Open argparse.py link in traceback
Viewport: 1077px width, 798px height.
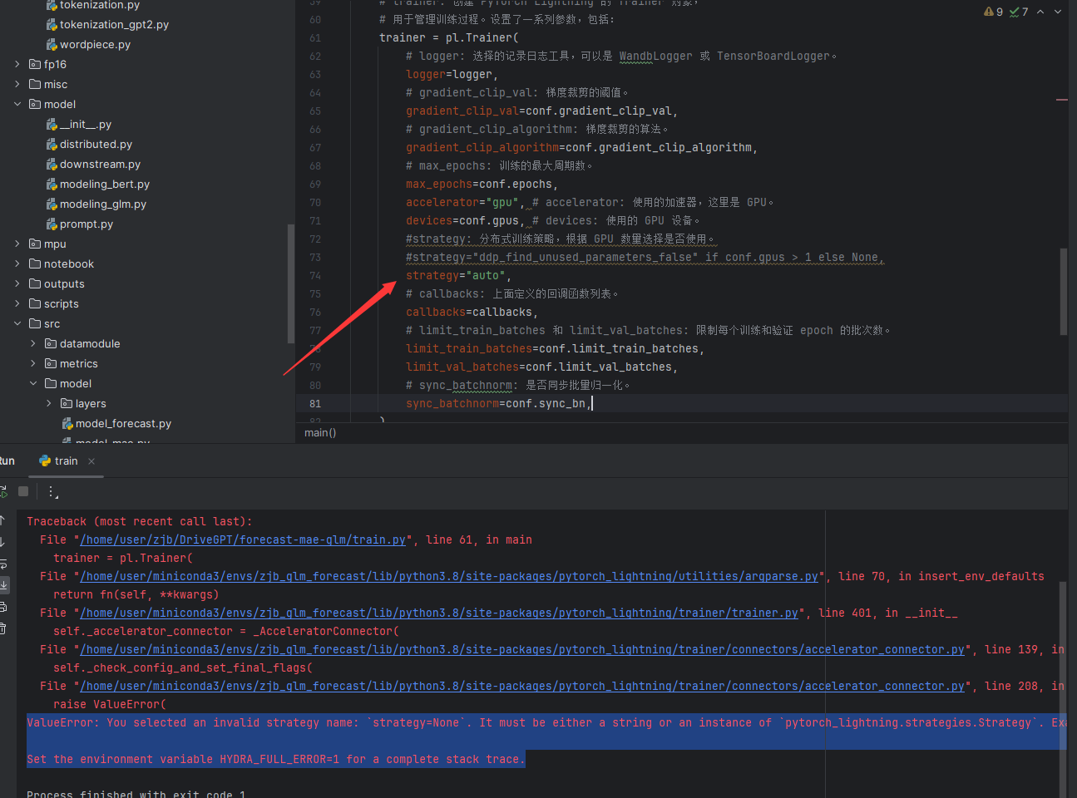449,576
